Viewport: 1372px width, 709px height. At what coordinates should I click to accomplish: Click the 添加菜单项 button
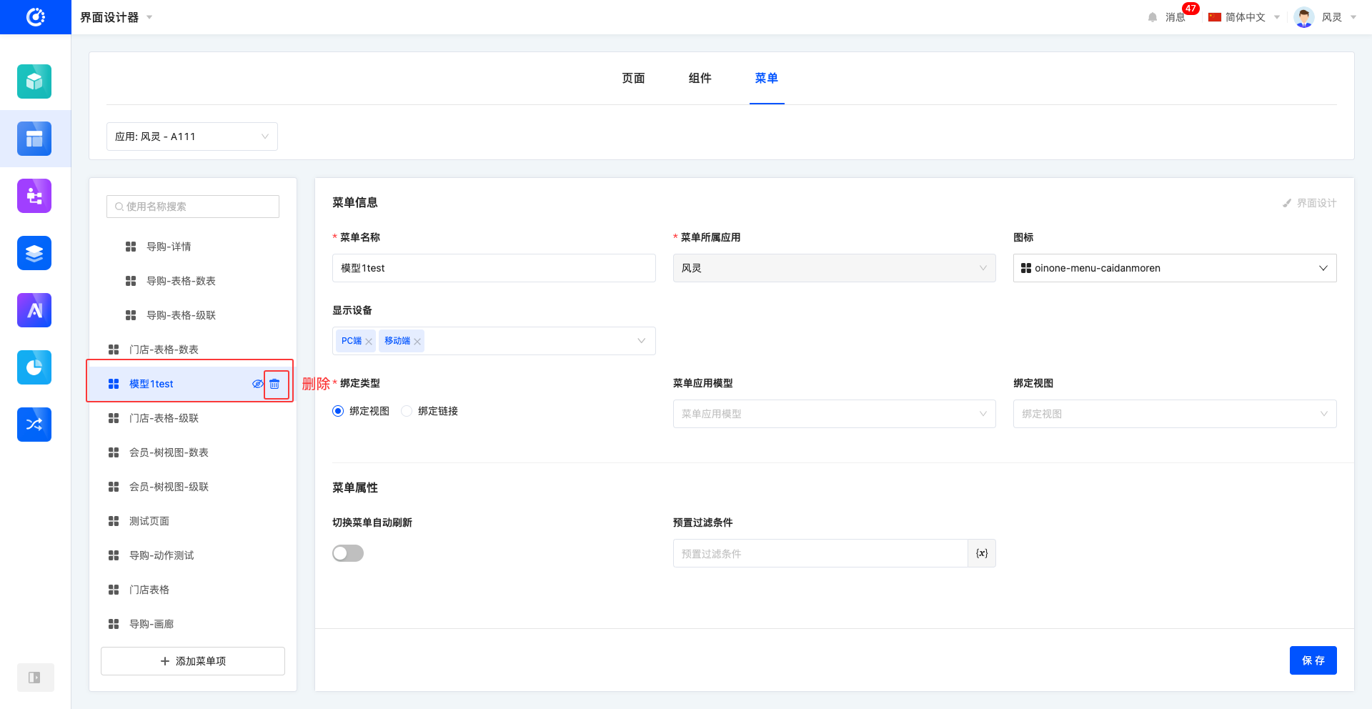click(193, 661)
